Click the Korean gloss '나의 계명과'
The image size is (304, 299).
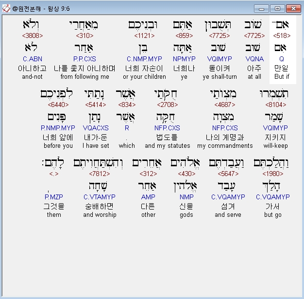[x=225, y=137]
